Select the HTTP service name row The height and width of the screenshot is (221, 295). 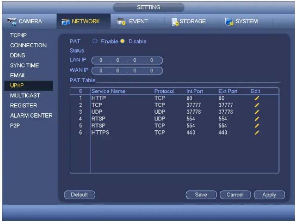pos(99,98)
